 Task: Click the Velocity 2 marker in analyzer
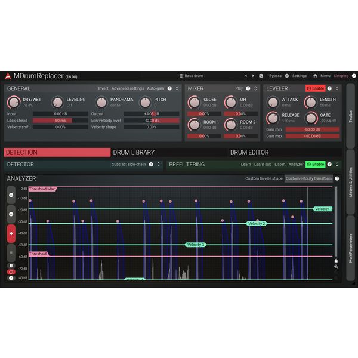[x=257, y=224]
